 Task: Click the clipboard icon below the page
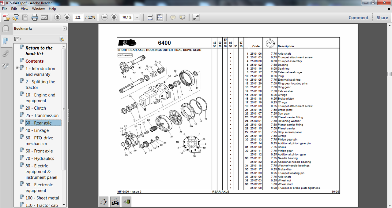point(104,202)
